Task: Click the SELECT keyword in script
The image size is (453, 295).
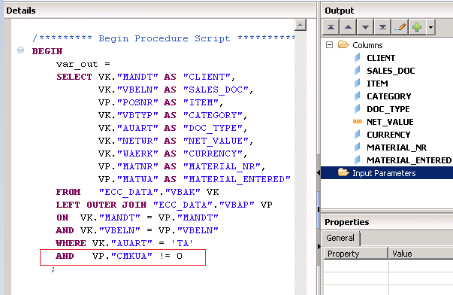Action: (74, 77)
